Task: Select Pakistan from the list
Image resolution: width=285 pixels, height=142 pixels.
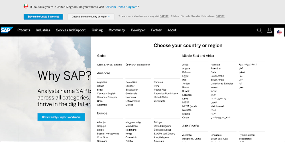Action: 215,65
